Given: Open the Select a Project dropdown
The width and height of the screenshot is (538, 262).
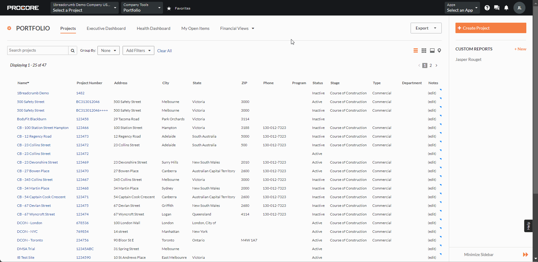Looking at the screenshot, I should pos(84,8).
